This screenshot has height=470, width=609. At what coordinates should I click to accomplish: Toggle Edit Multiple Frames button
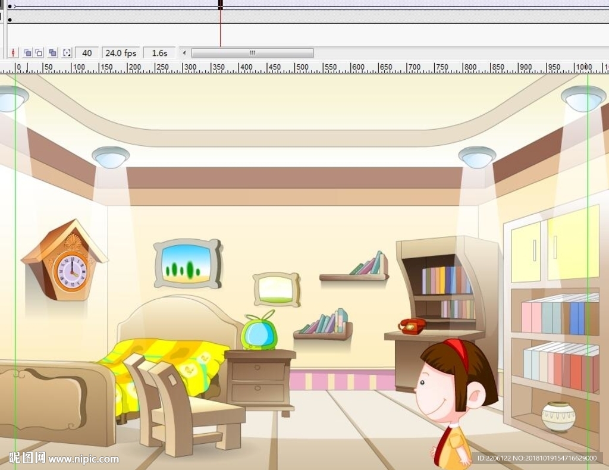(x=53, y=53)
